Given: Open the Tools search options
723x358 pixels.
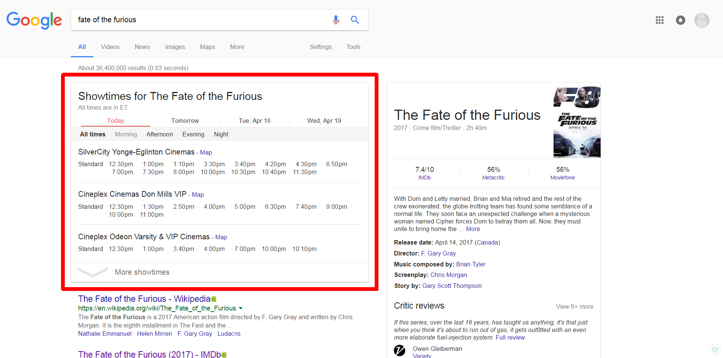Looking at the screenshot, I should click(353, 47).
